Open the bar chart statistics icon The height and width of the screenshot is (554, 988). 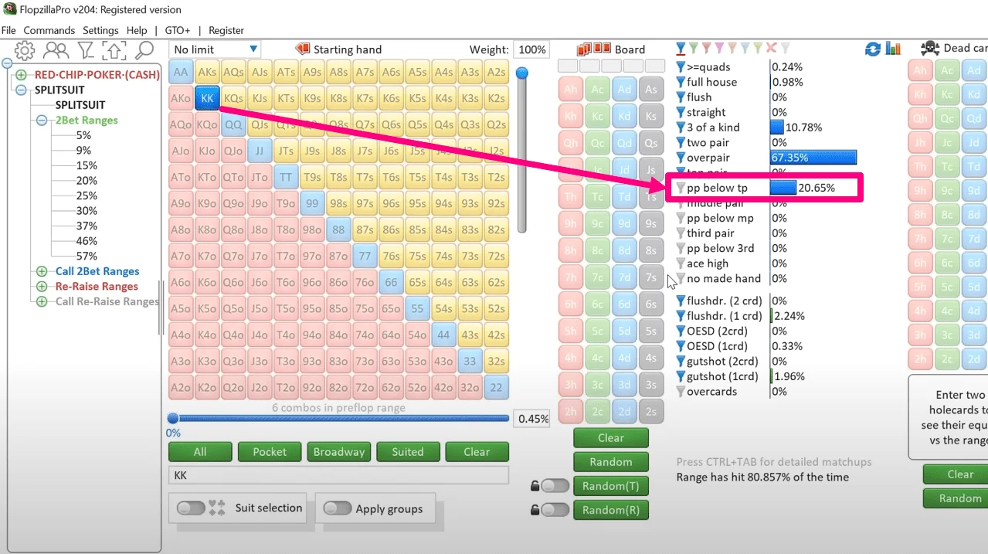[893, 49]
